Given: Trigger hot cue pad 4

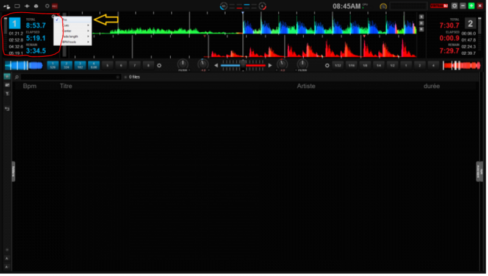Looking at the screenshot, I should (x=94, y=66).
